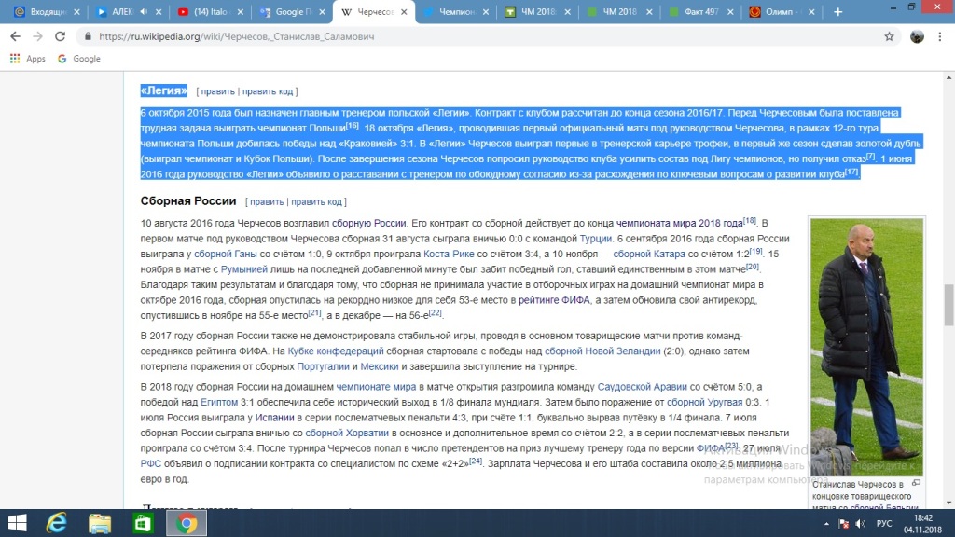Click the Chrome icon on the taskbar
This screenshot has height=537, width=955.
[x=187, y=523]
